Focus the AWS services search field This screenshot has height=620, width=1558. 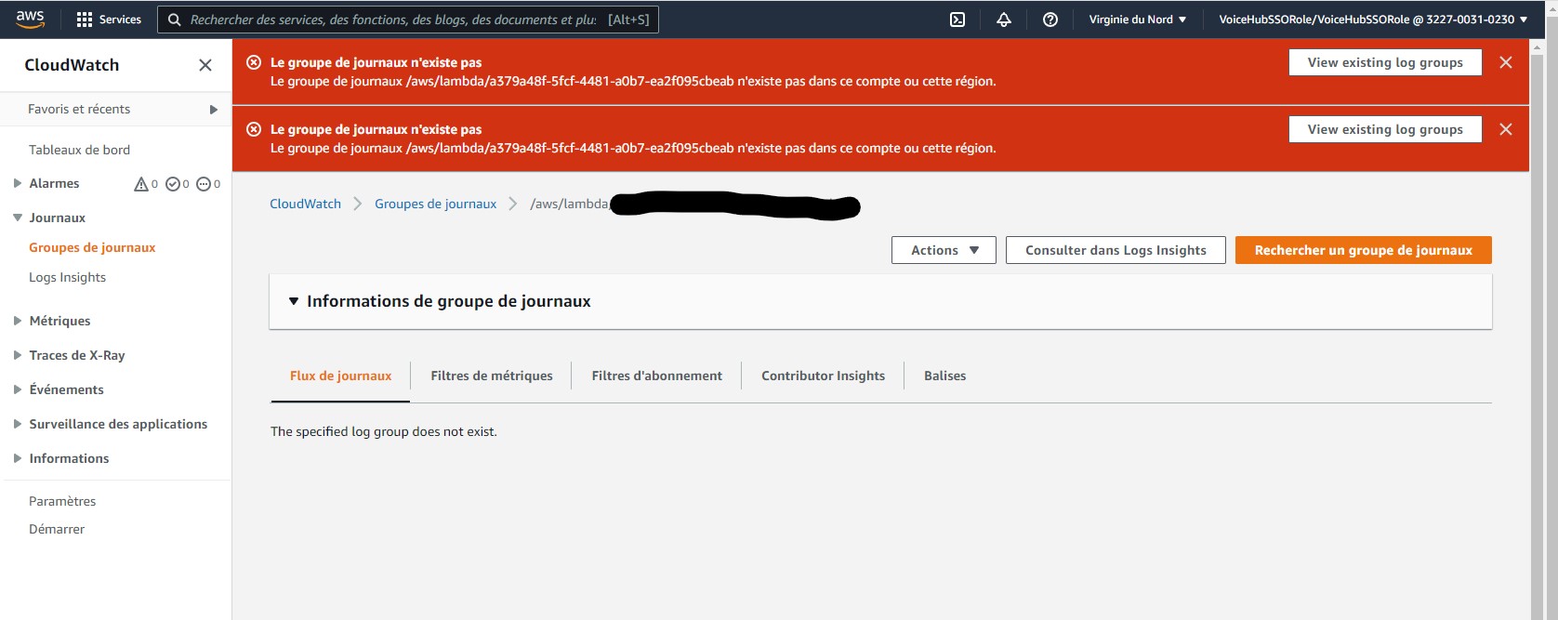point(394,20)
